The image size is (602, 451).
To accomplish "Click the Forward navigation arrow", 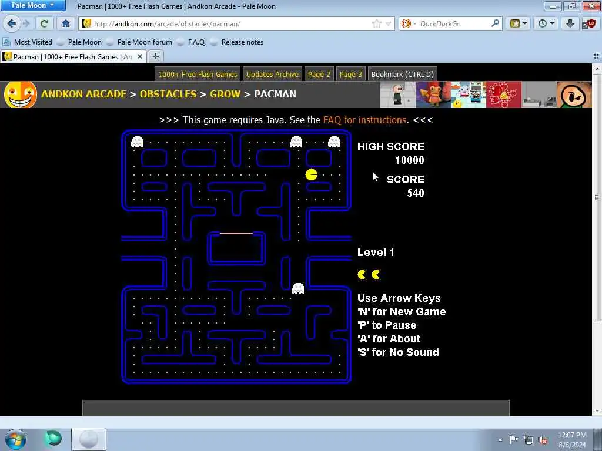I will point(26,23).
